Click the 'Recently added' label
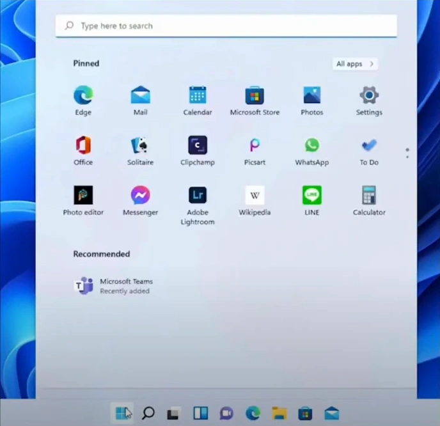The image size is (440, 426). point(125,291)
